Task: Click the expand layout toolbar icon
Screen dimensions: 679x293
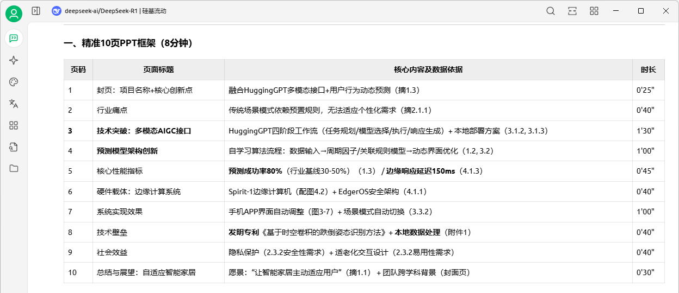Action: point(572,11)
